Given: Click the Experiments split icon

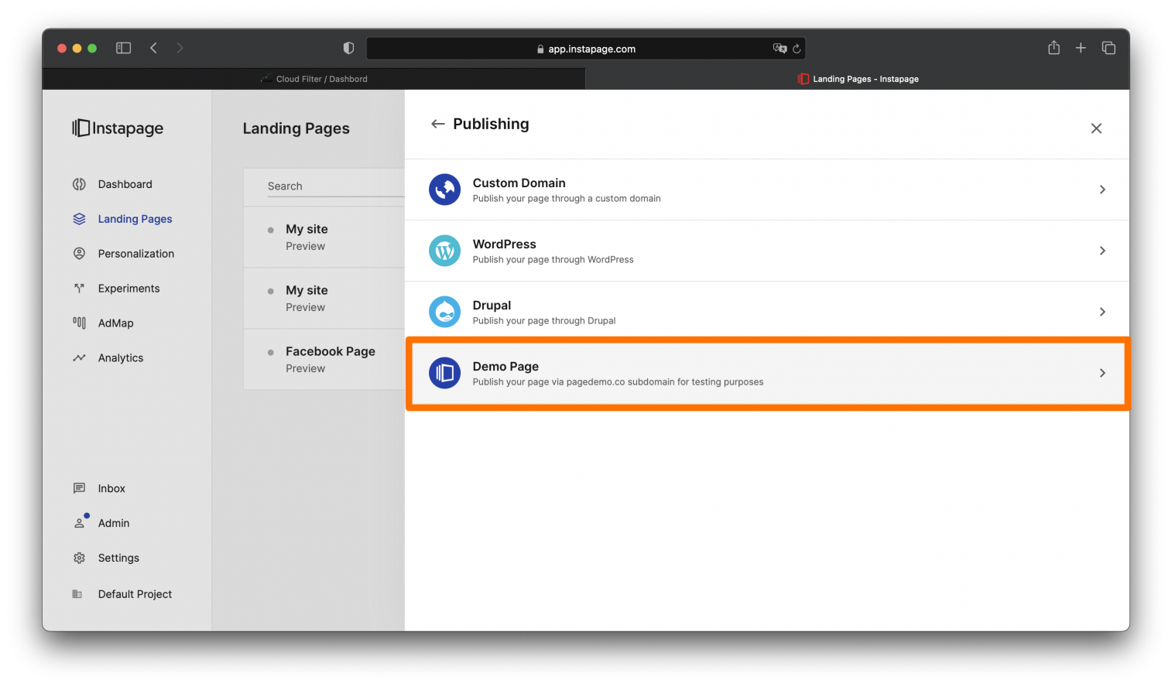Looking at the screenshot, I should (79, 289).
